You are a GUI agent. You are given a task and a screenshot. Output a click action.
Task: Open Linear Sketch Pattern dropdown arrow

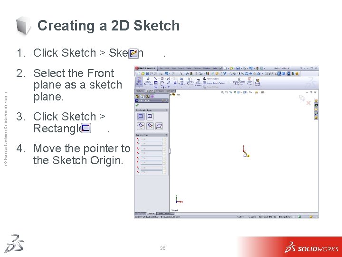point(230,83)
